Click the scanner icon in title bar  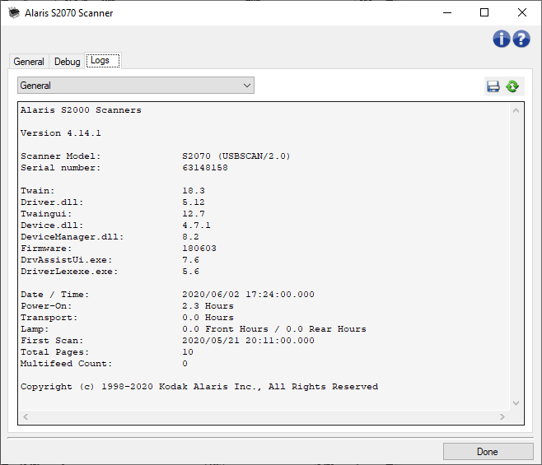(x=14, y=13)
